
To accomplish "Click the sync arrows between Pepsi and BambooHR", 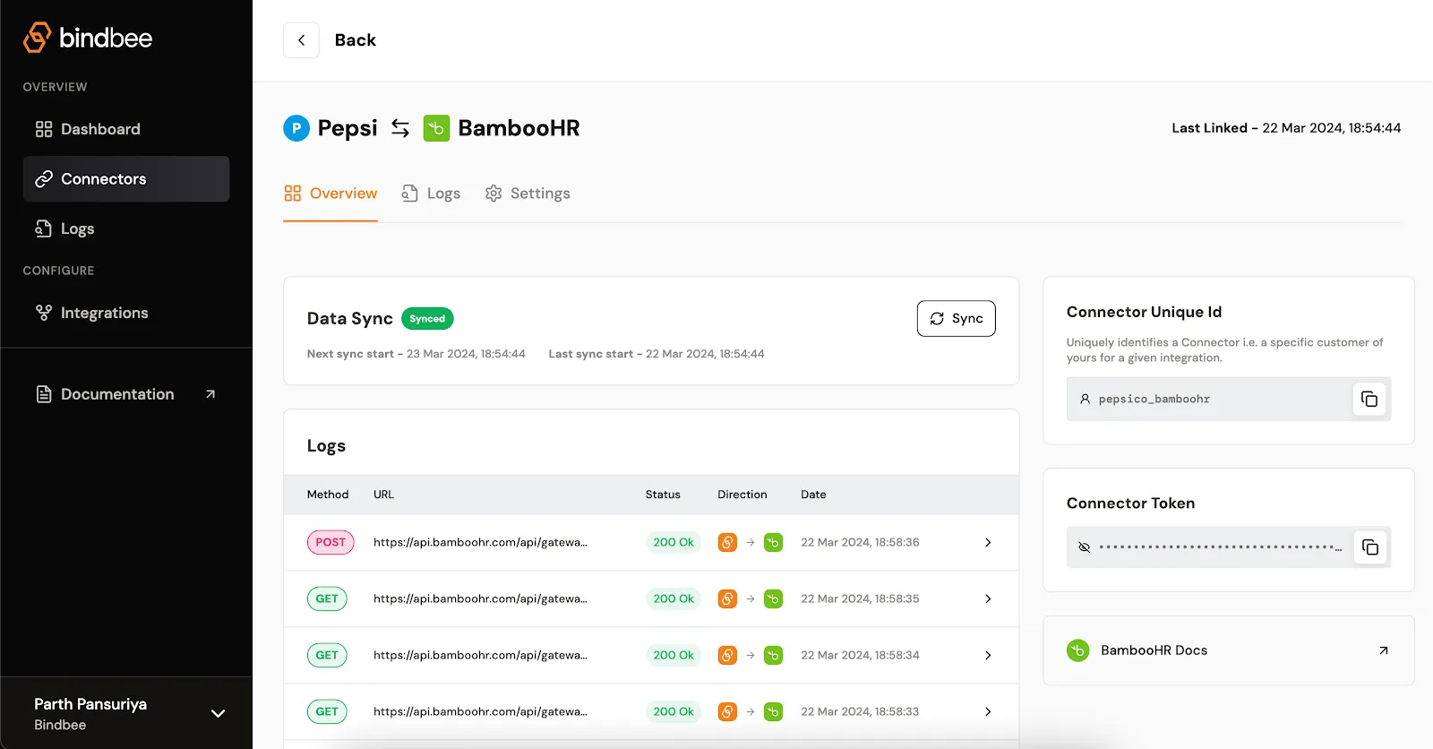I will coord(400,128).
